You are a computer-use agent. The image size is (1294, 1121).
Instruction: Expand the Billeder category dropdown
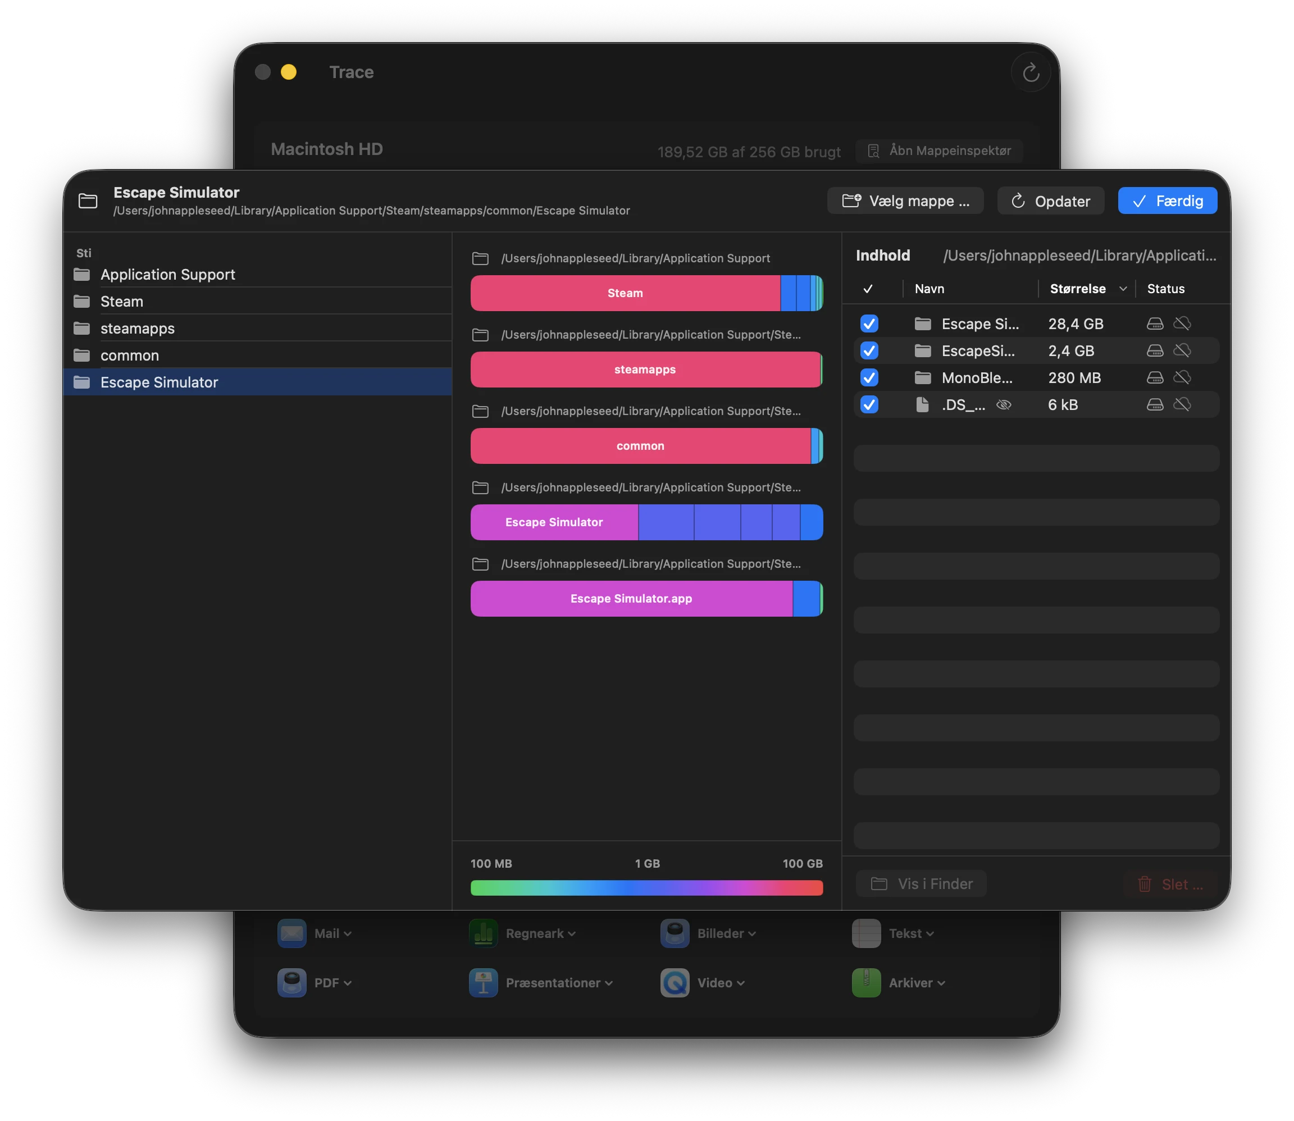(x=752, y=933)
